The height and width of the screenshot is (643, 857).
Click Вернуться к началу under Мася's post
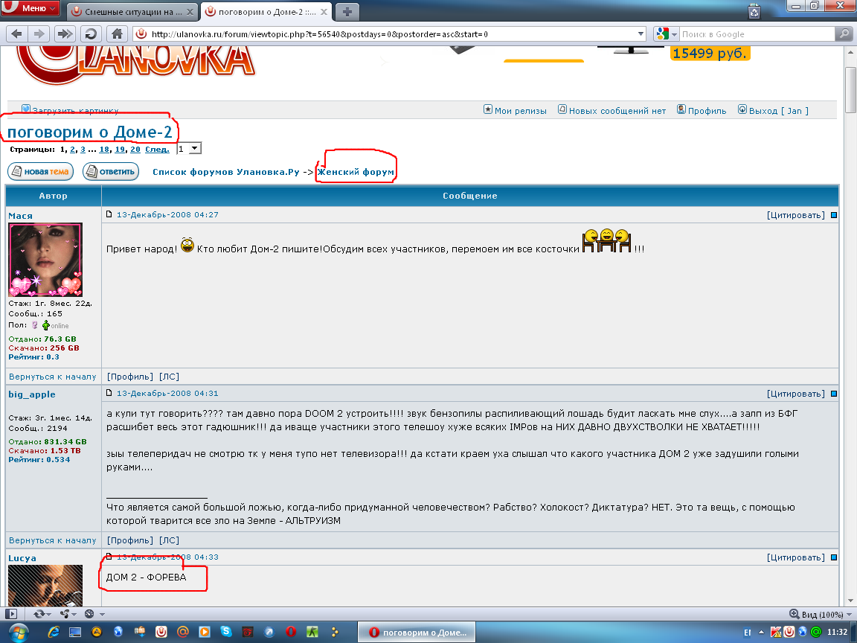[x=53, y=376]
